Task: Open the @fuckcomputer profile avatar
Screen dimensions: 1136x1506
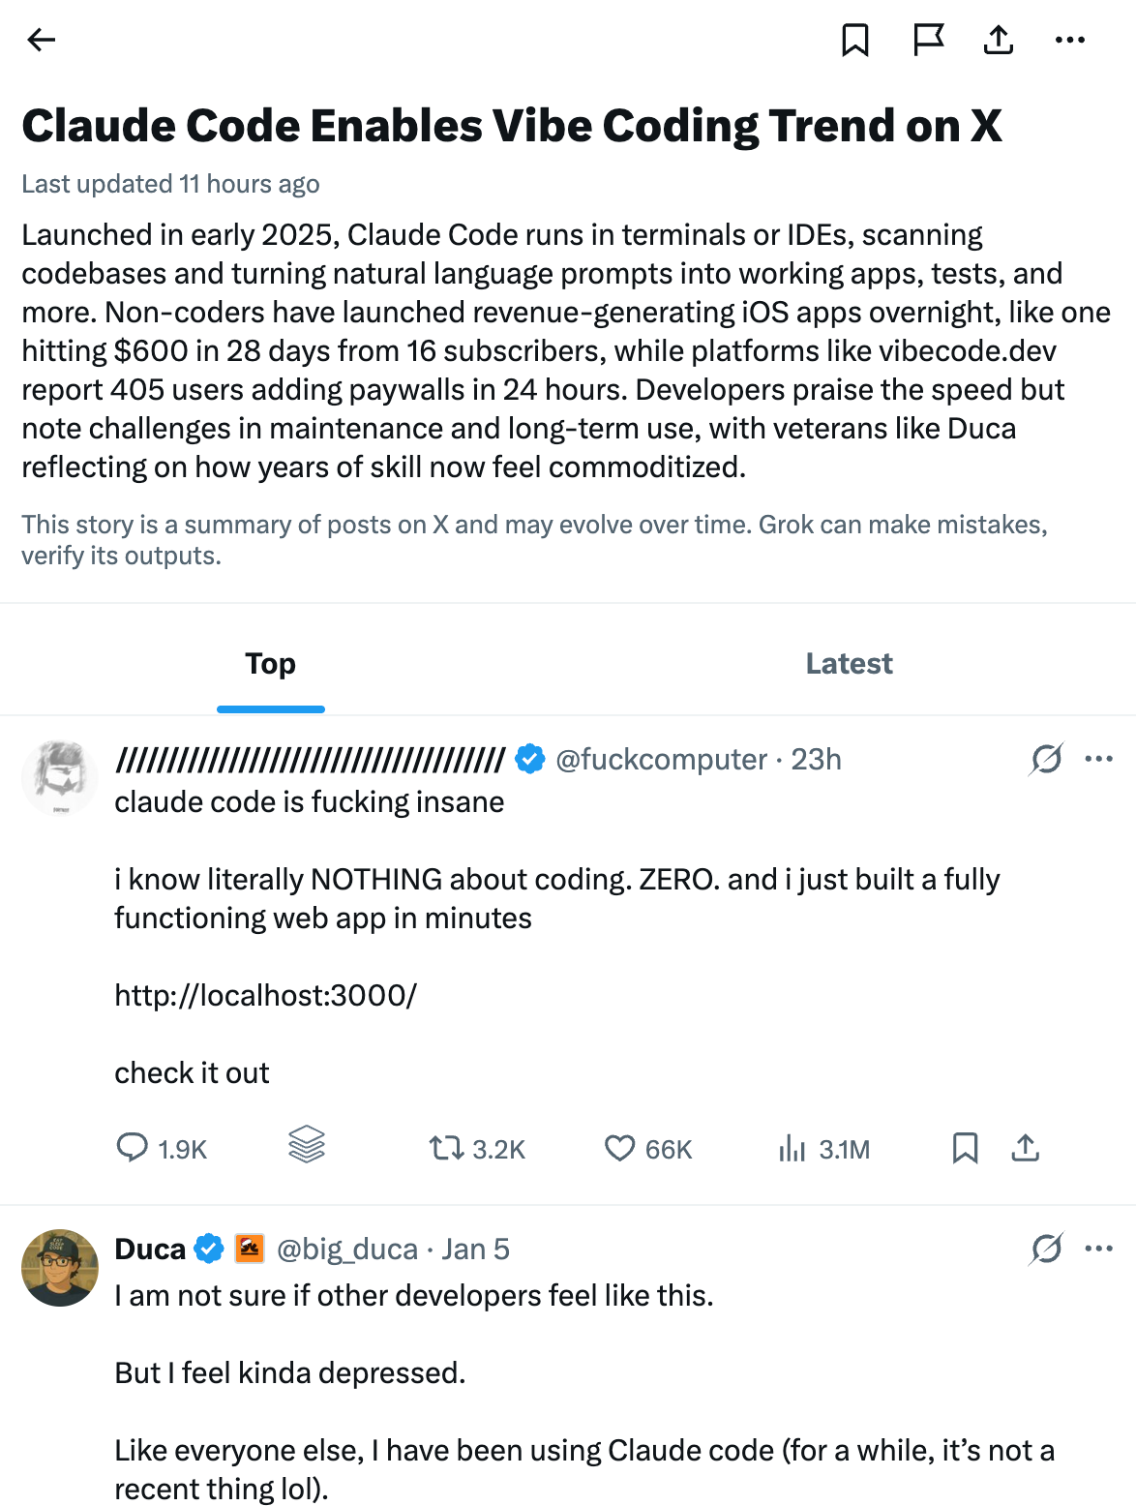Action: coord(60,778)
